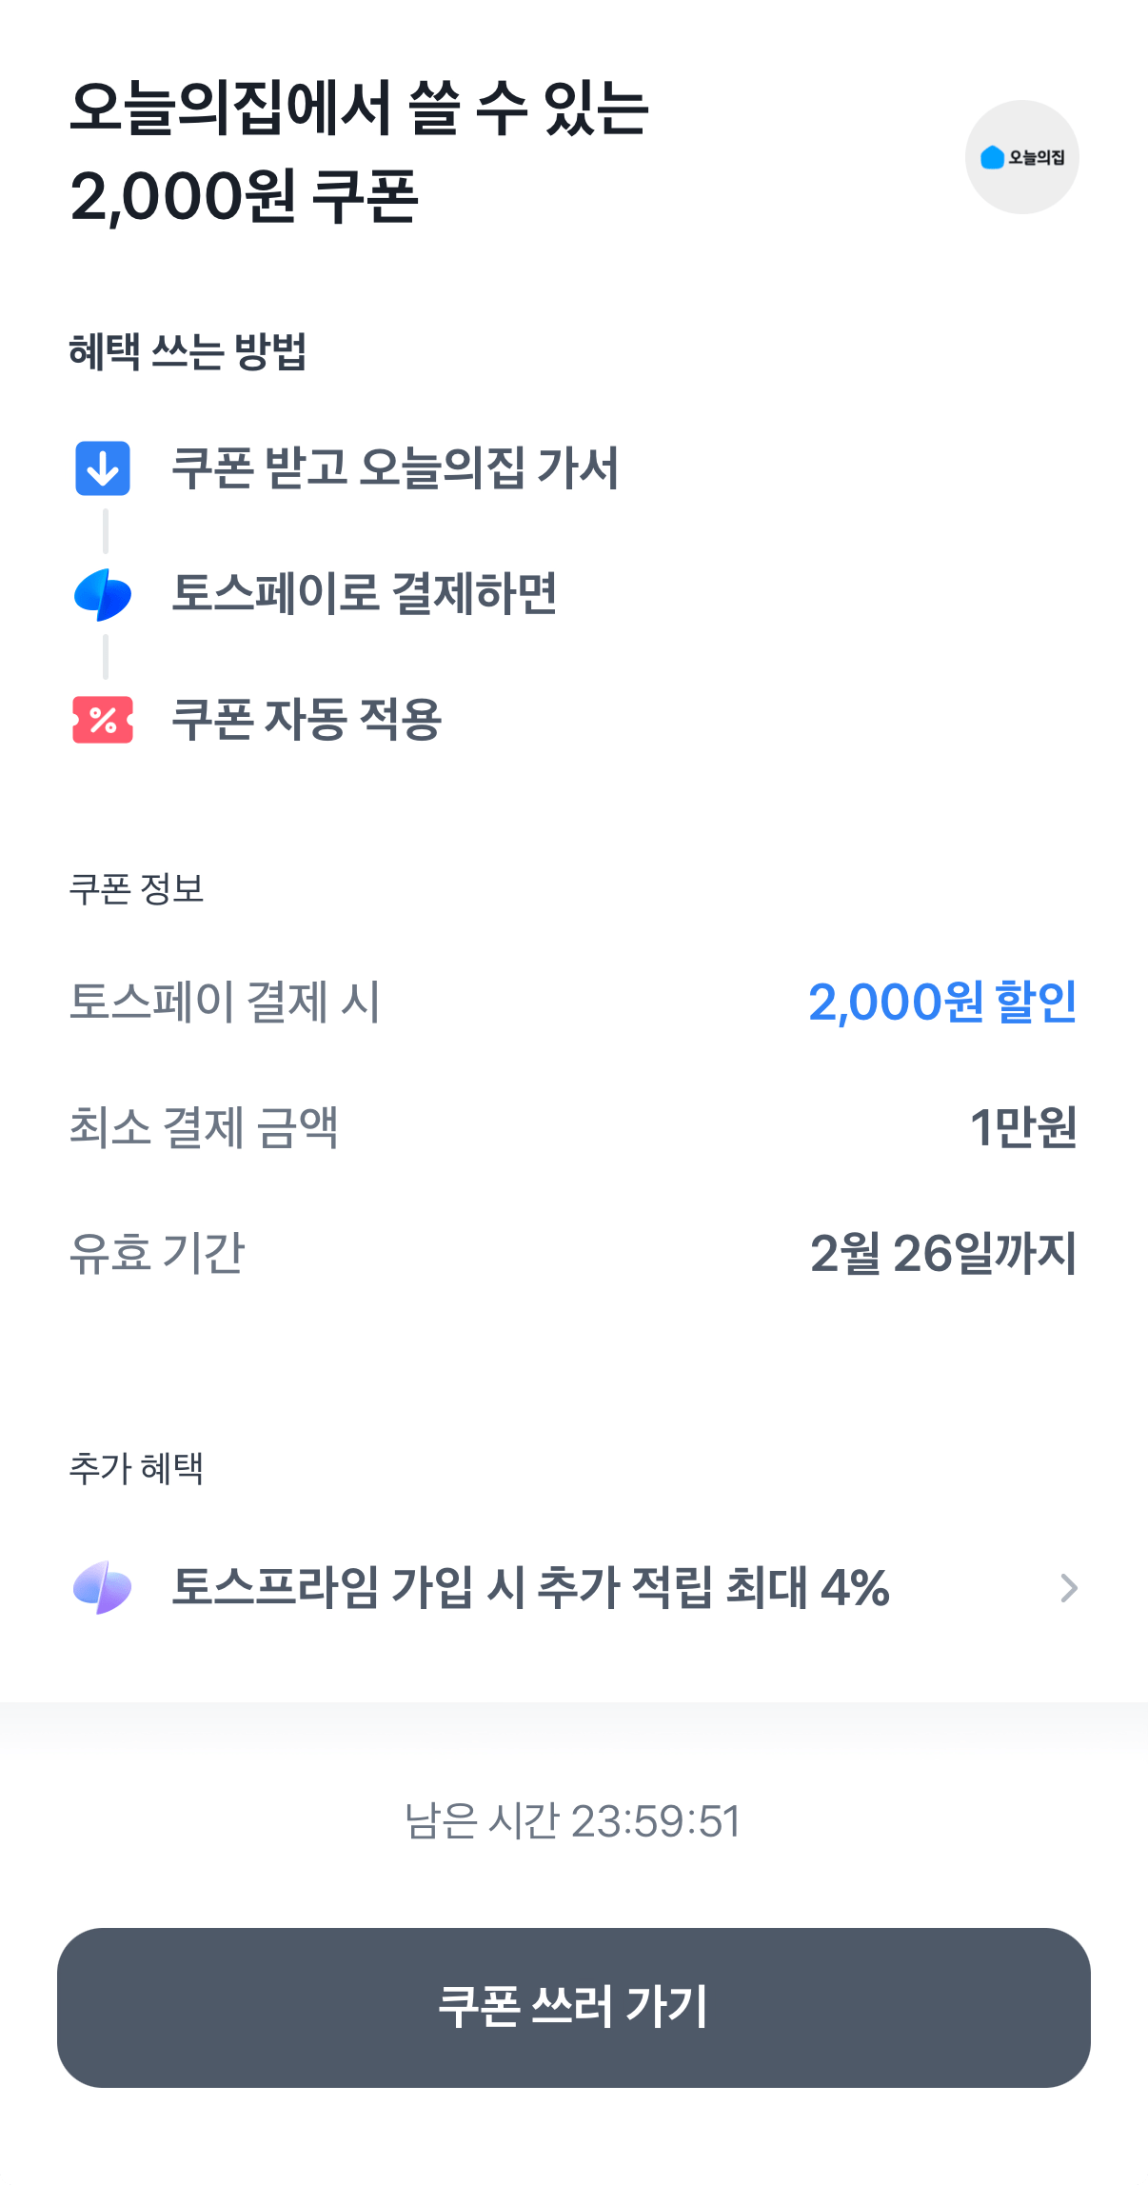The image size is (1148, 2185).
Task: Click the 추가 혜택 section label
Action: 137,1468
